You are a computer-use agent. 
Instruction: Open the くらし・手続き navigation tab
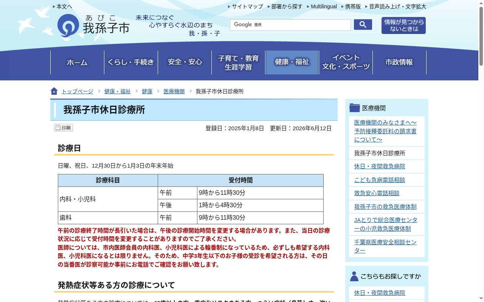tap(131, 62)
